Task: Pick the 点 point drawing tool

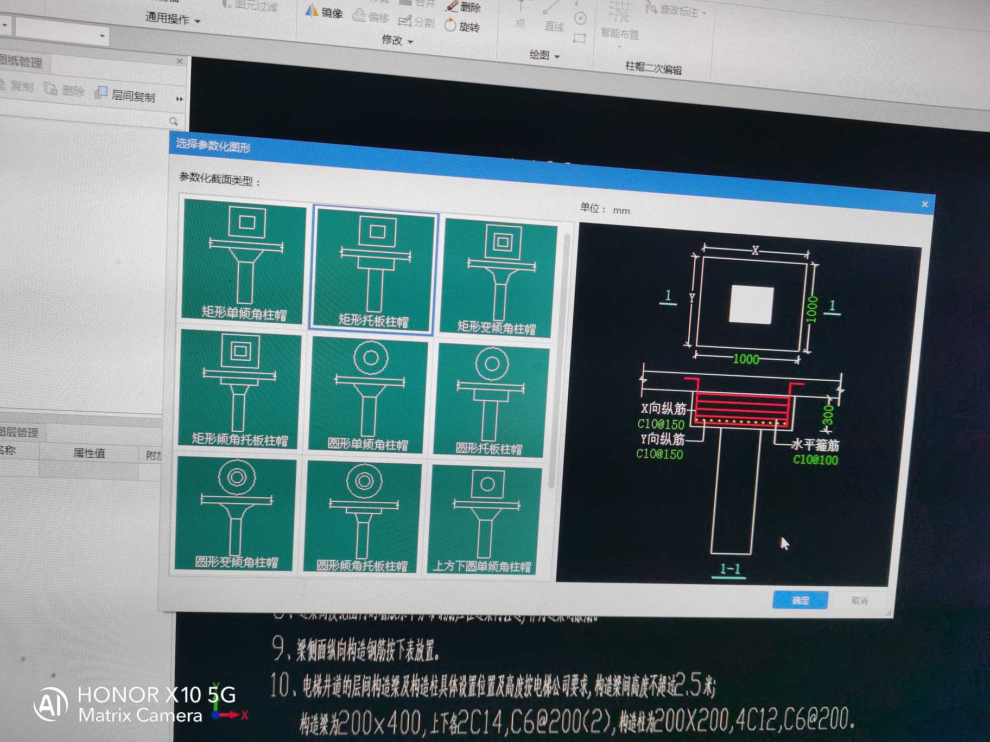Action: [520, 15]
